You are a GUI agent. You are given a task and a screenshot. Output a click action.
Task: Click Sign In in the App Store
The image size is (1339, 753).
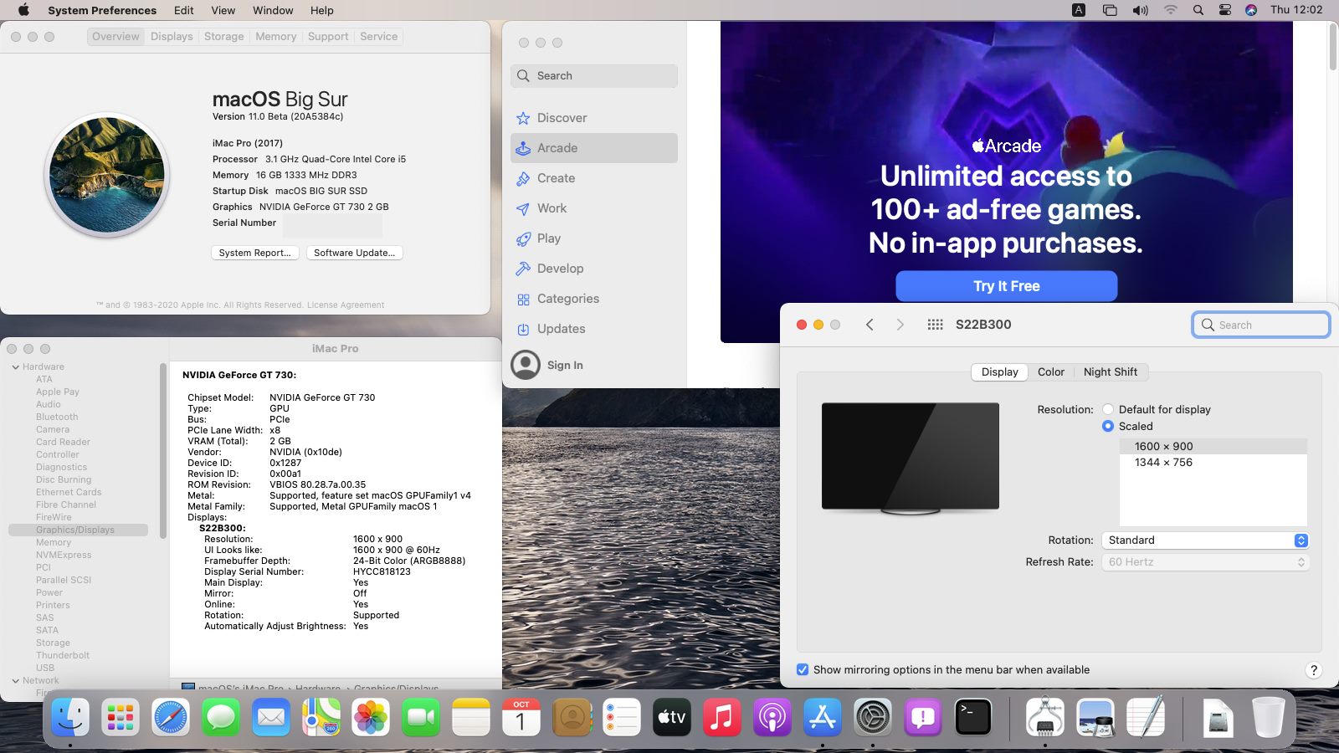tap(565, 366)
